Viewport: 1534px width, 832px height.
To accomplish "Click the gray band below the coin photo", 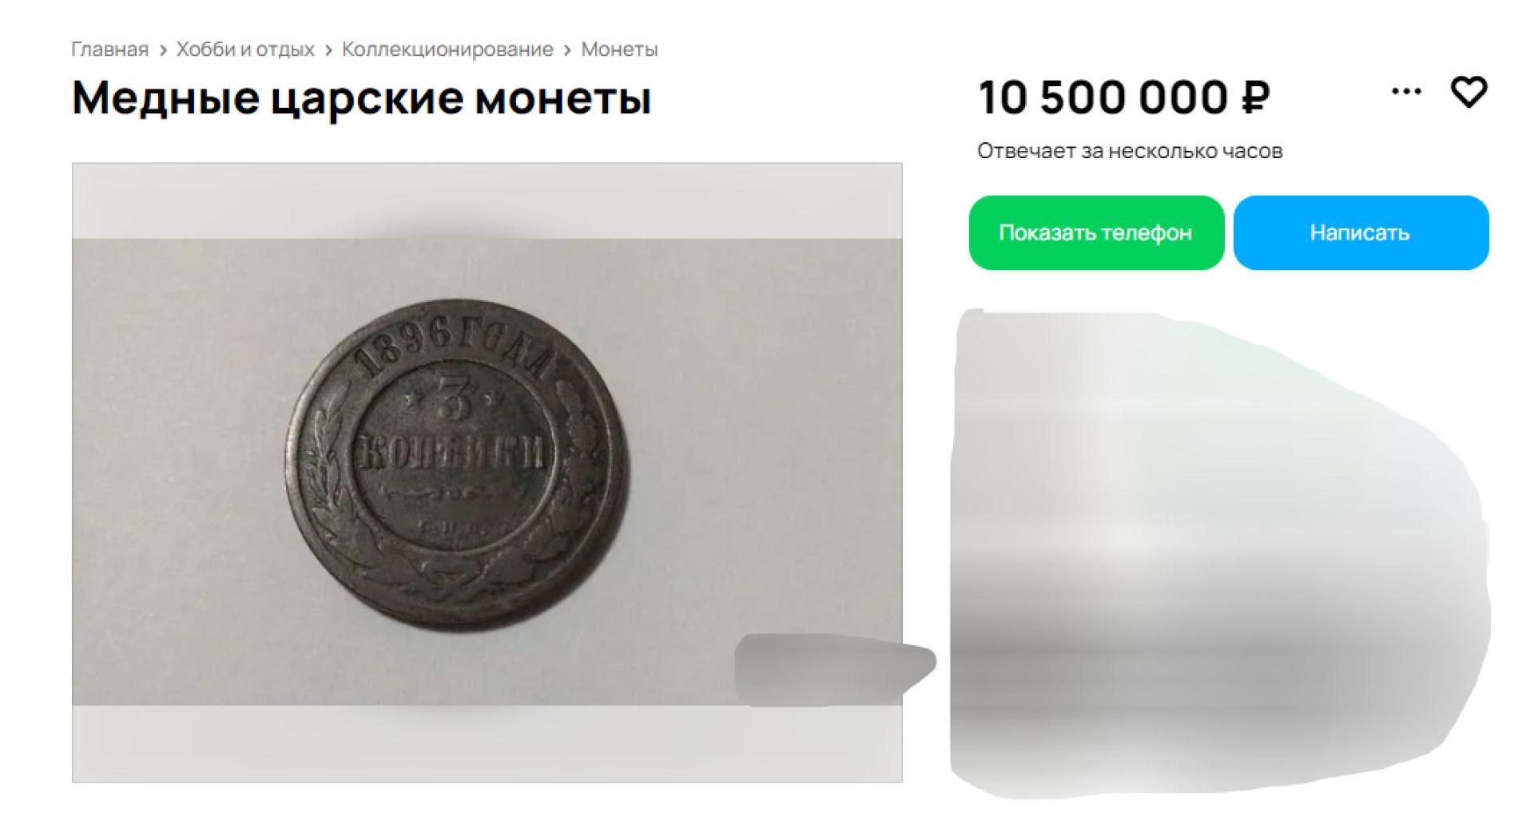I will coord(487,743).
